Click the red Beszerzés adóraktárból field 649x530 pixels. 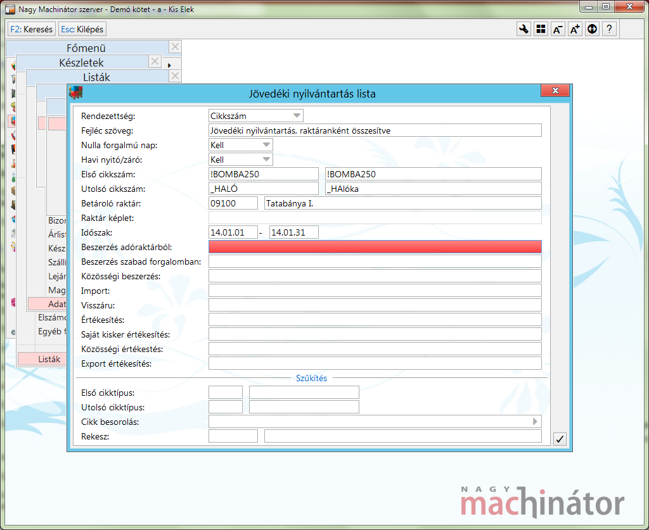pos(375,247)
